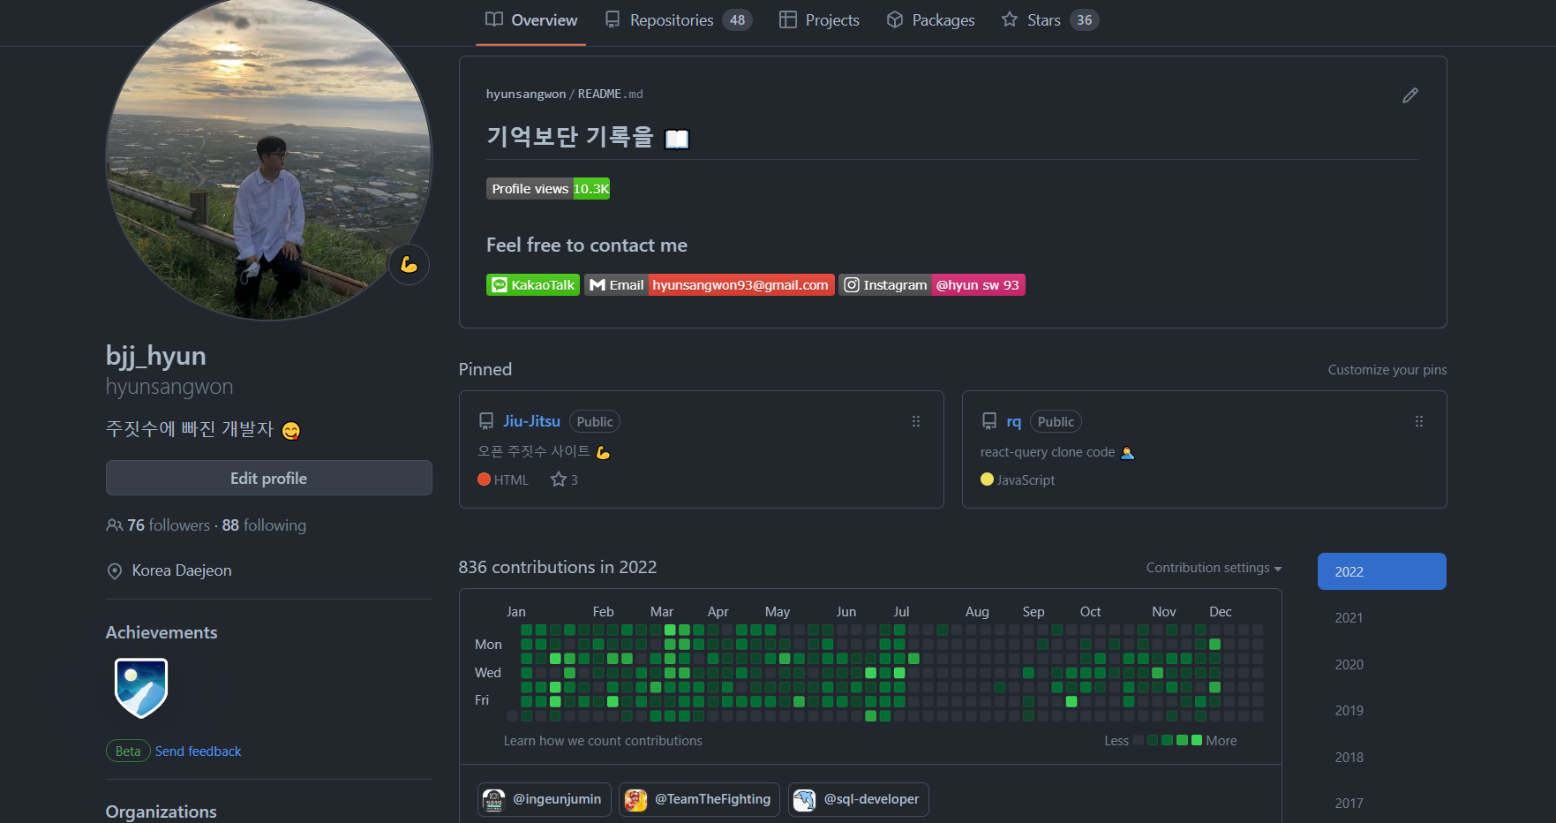Select the 2020 contribution year

[x=1349, y=665]
